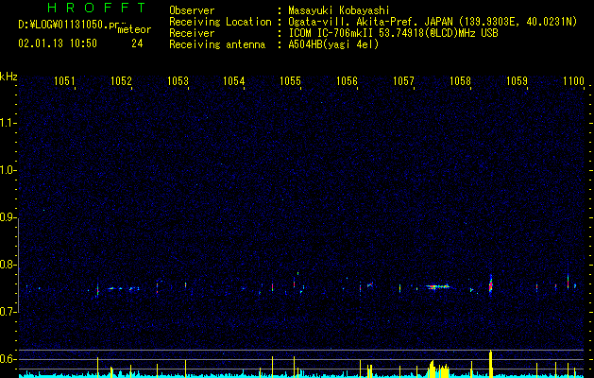Screen dimensions: 594x378
Task: Click the A504HB(yagi 4el) antenna text
Action: pos(333,44)
